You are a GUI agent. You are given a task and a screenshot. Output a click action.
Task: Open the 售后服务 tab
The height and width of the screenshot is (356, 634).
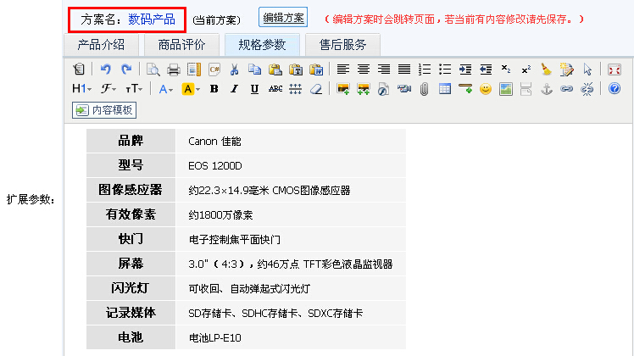click(342, 44)
